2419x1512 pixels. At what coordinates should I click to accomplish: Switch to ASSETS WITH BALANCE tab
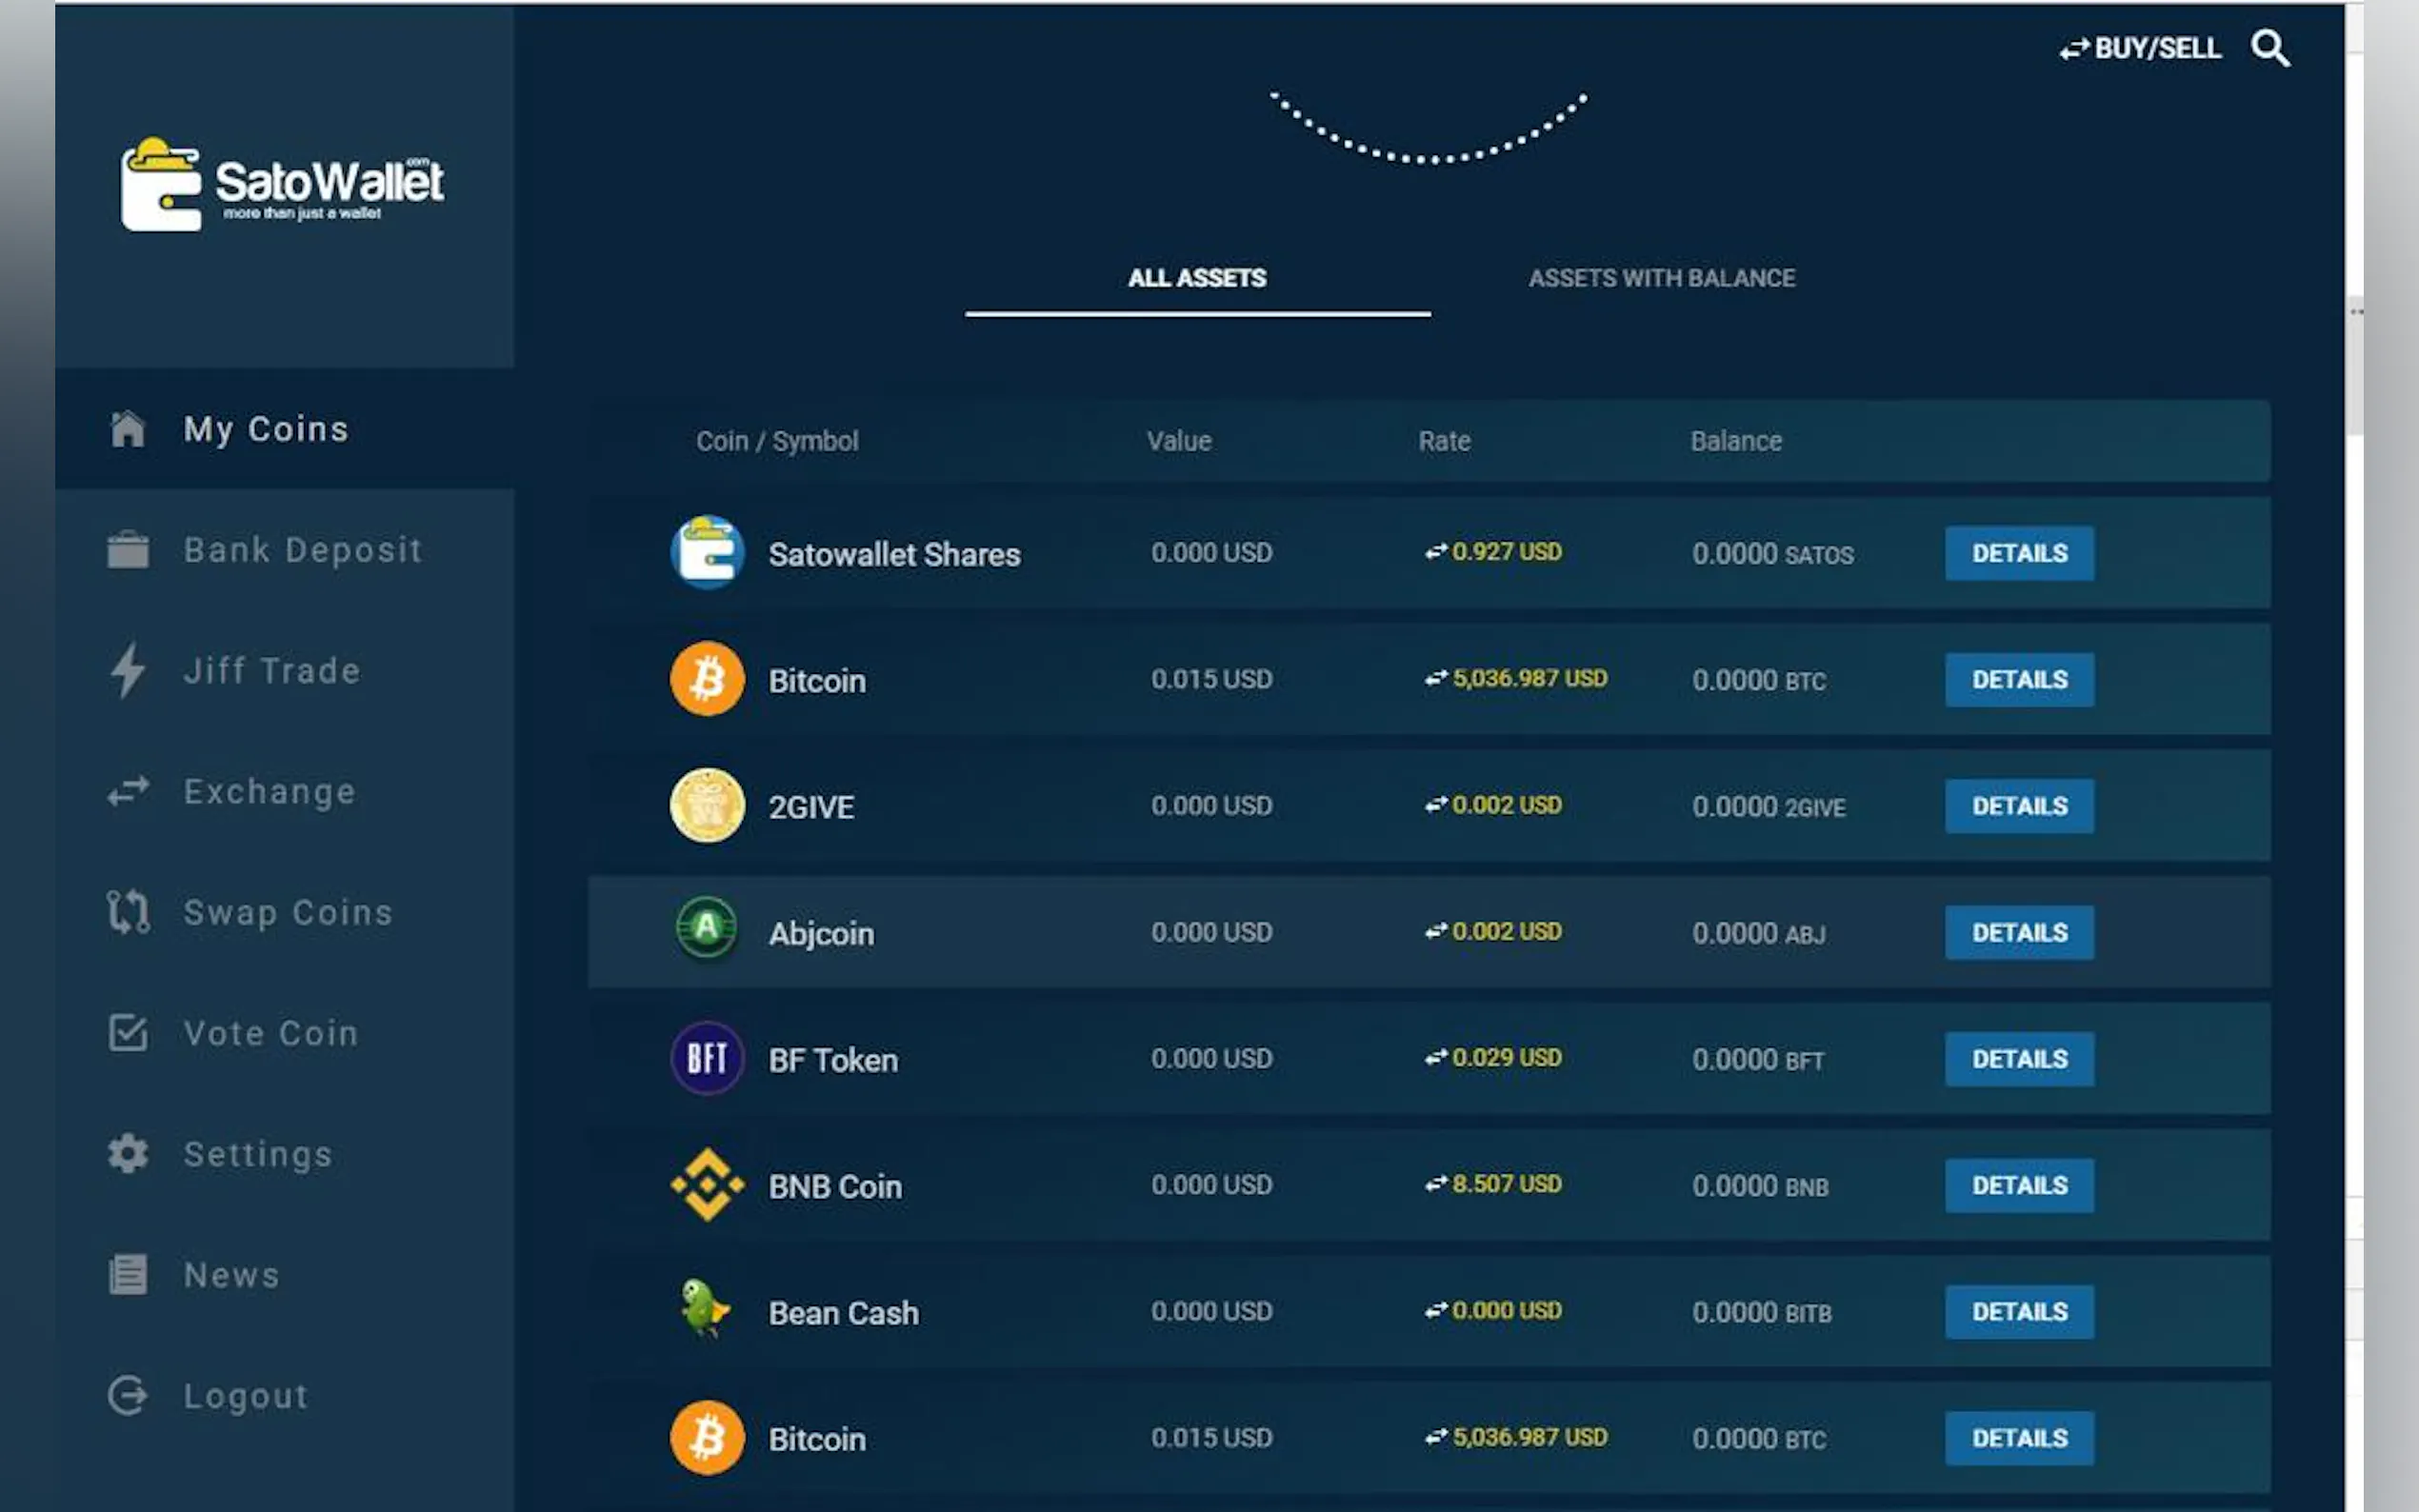(1661, 278)
